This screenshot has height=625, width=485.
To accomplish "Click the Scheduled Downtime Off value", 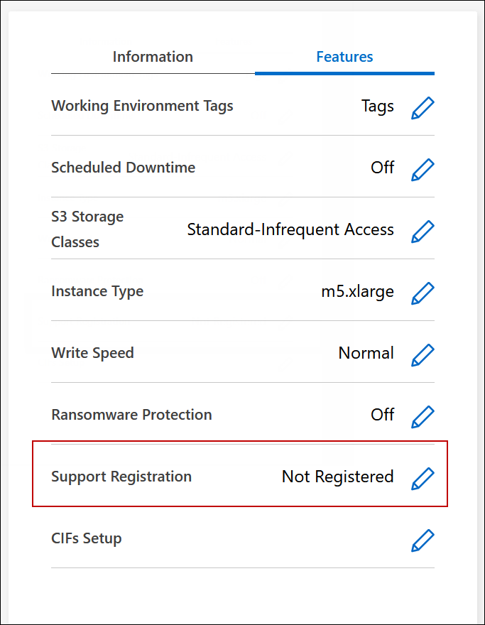I will tap(382, 168).
